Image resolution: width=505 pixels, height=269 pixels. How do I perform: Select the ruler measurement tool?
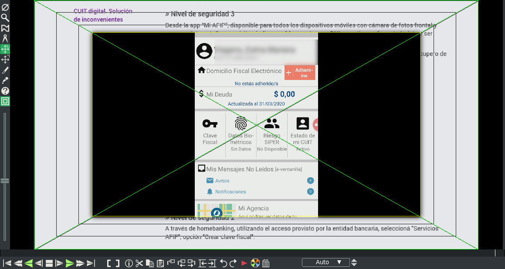coord(5,39)
